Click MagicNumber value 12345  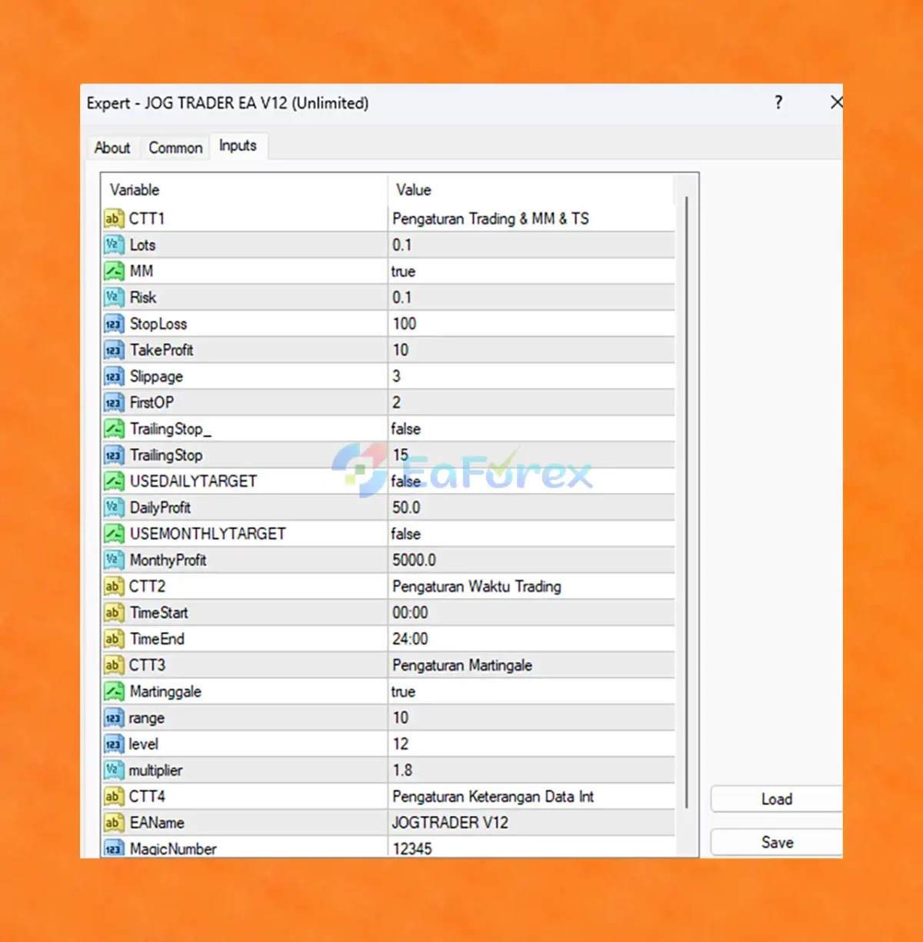pyautogui.click(x=412, y=849)
